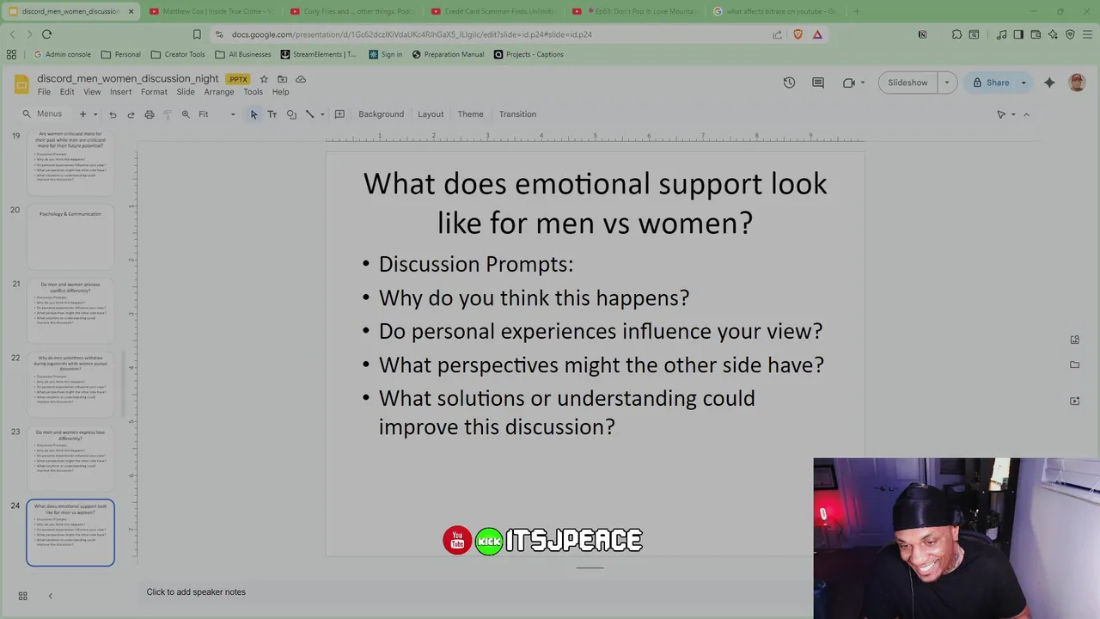Start the Slideshow
The image size is (1100, 619).
(x=907, y=83)
